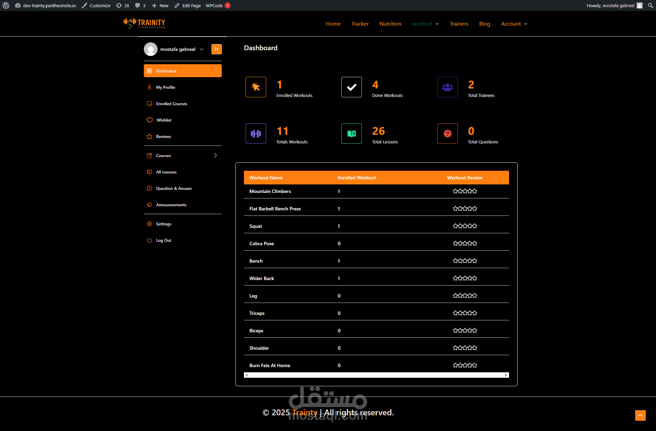Select Wishlist in the sidebar
This screenshot has width=656, height=431.
click(164, 120)
